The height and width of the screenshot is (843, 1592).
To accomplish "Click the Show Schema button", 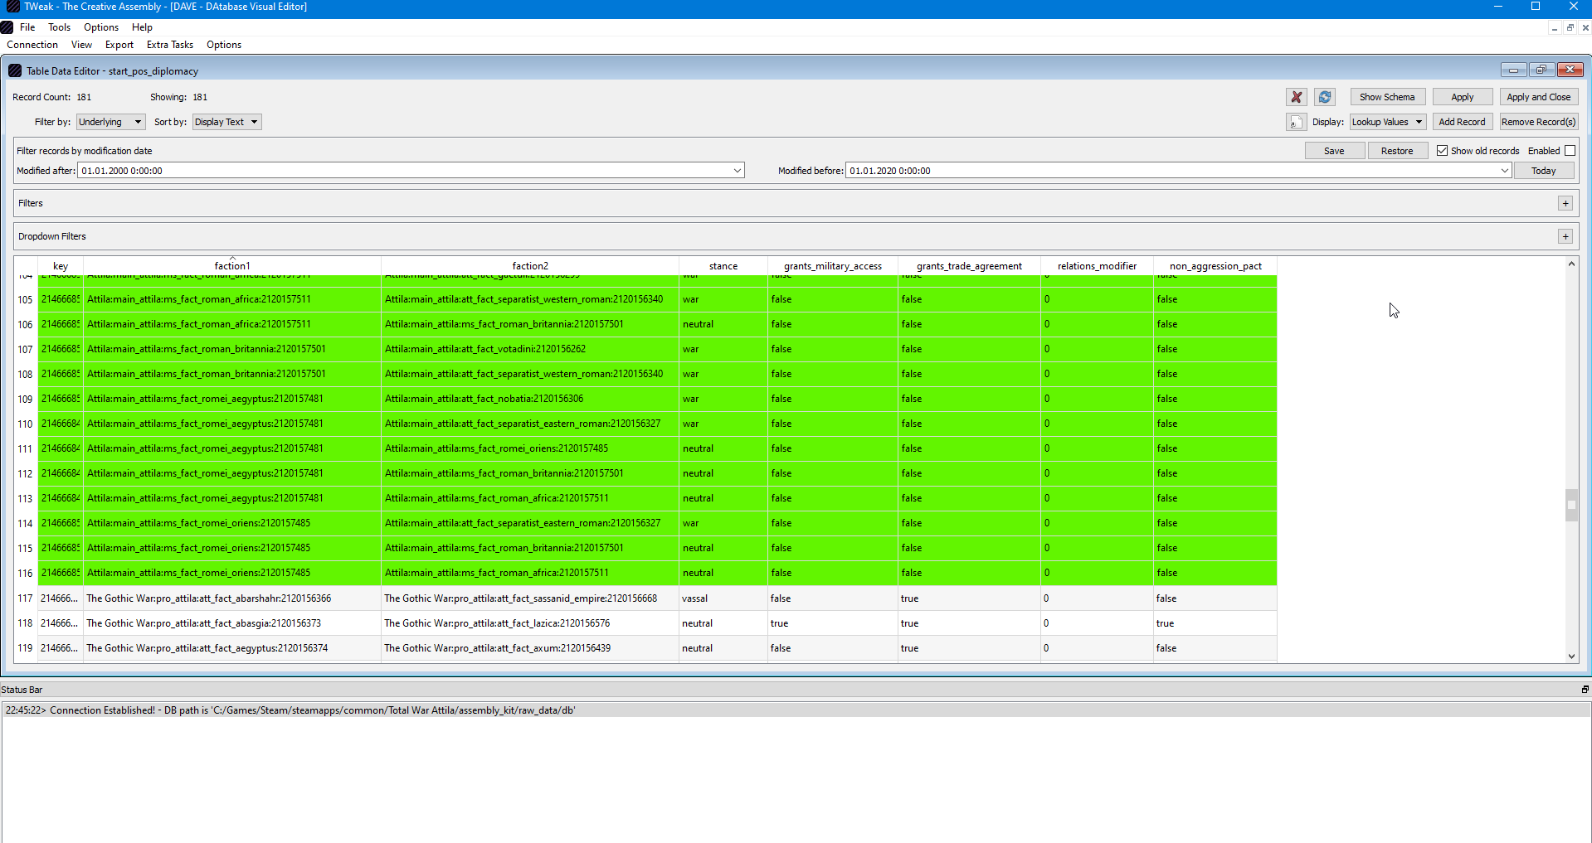I will coord(1387,97).
